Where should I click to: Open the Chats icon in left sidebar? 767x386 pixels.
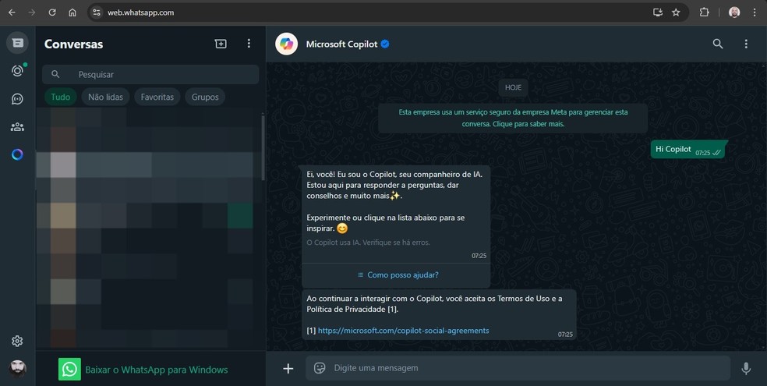(x=17, y=43)
